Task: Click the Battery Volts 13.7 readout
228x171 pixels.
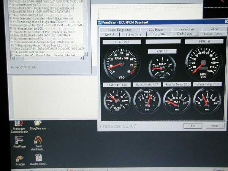Action: coord(147,84)
